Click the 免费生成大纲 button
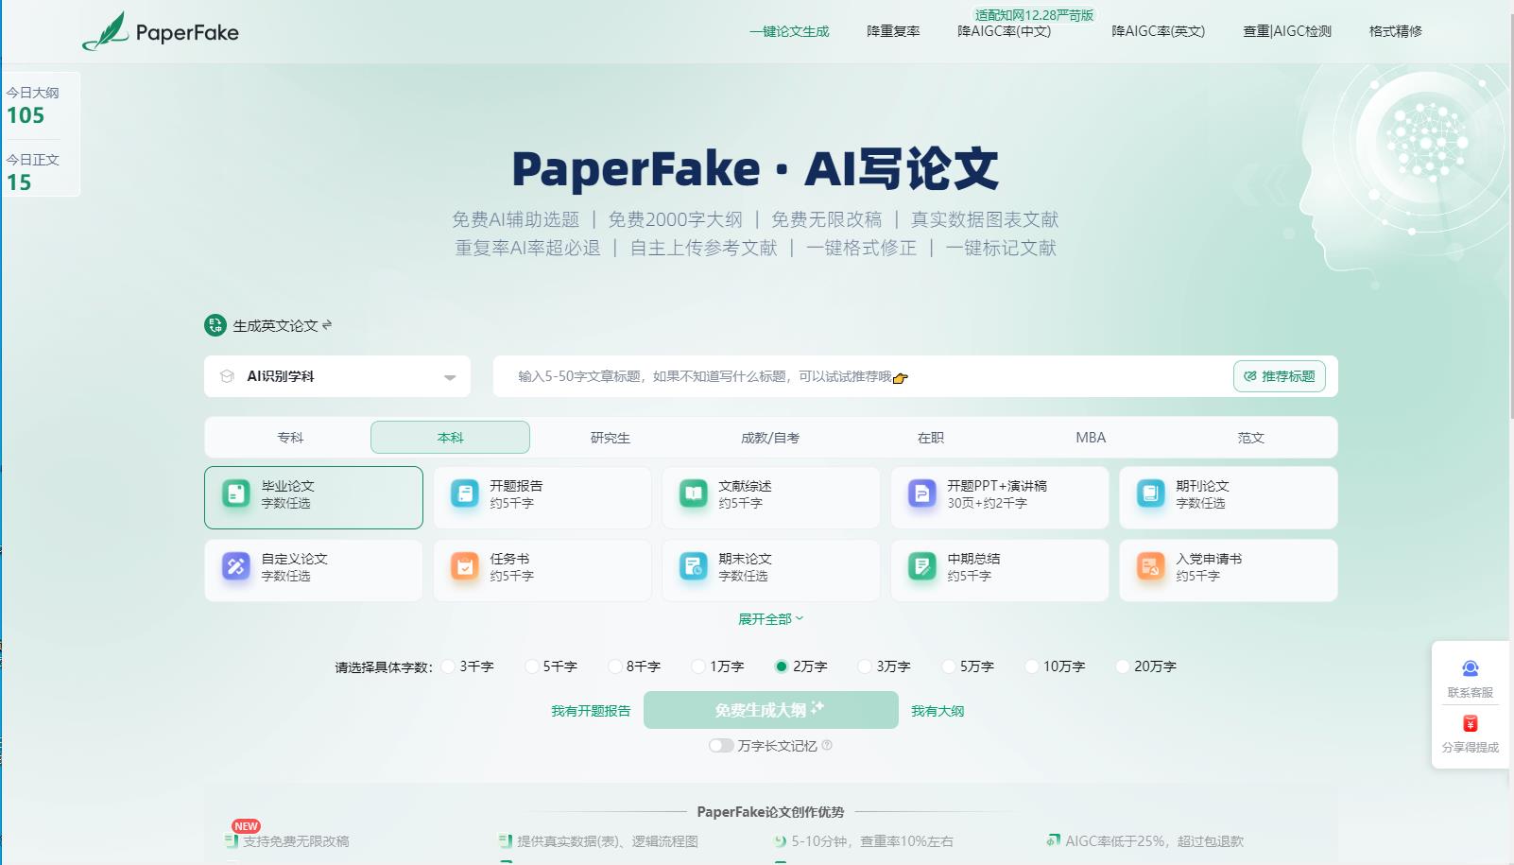 tap(770, 710)
